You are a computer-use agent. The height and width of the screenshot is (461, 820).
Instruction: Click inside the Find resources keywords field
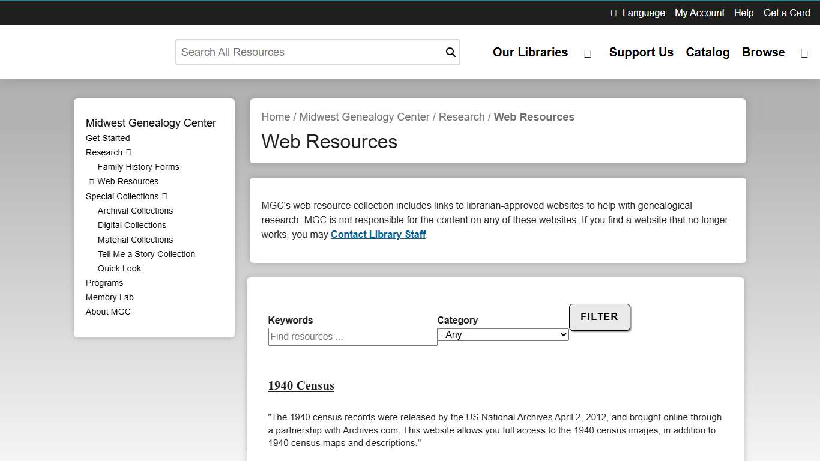click(x=352, y=337)
